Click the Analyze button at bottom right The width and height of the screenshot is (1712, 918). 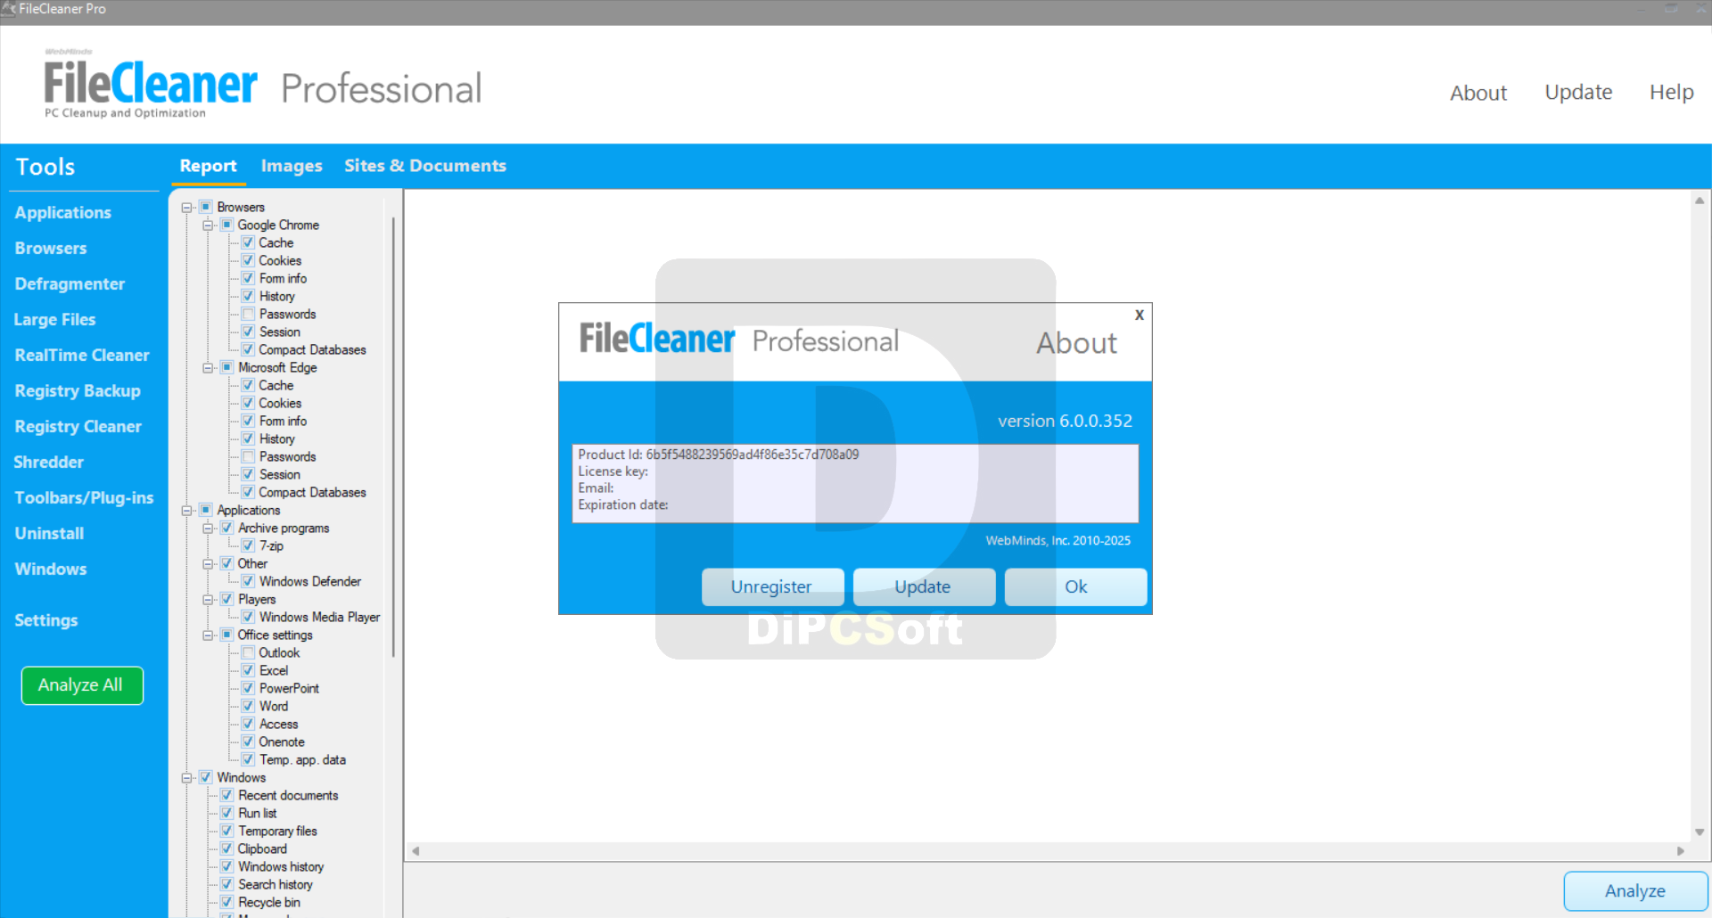pyautogui.click(x=1635, y=891)
